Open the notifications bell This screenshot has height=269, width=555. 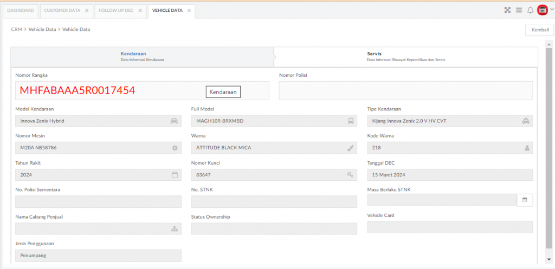(x=530, y=10)
